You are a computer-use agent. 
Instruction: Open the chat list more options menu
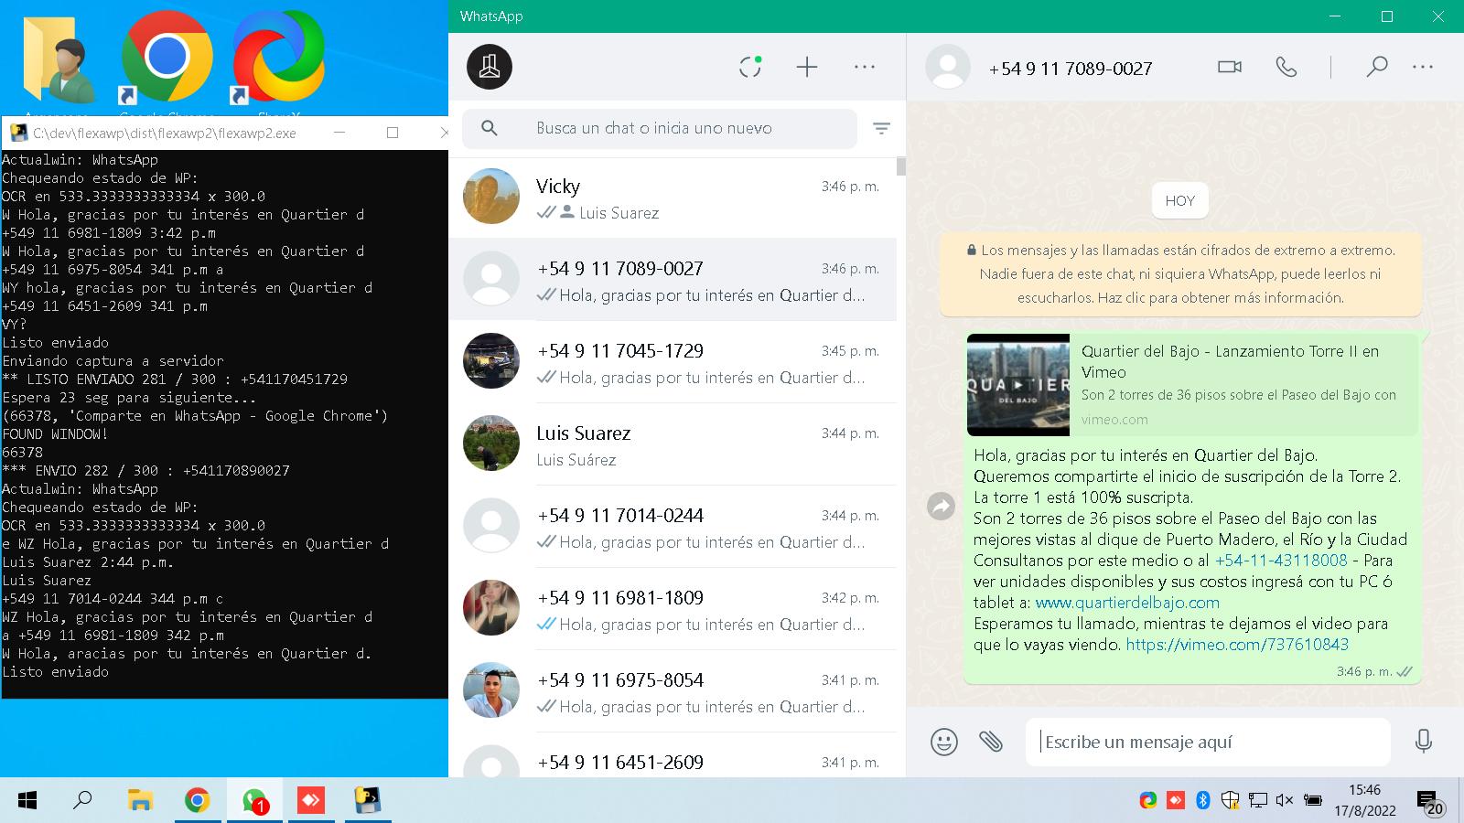pos(865,67)
